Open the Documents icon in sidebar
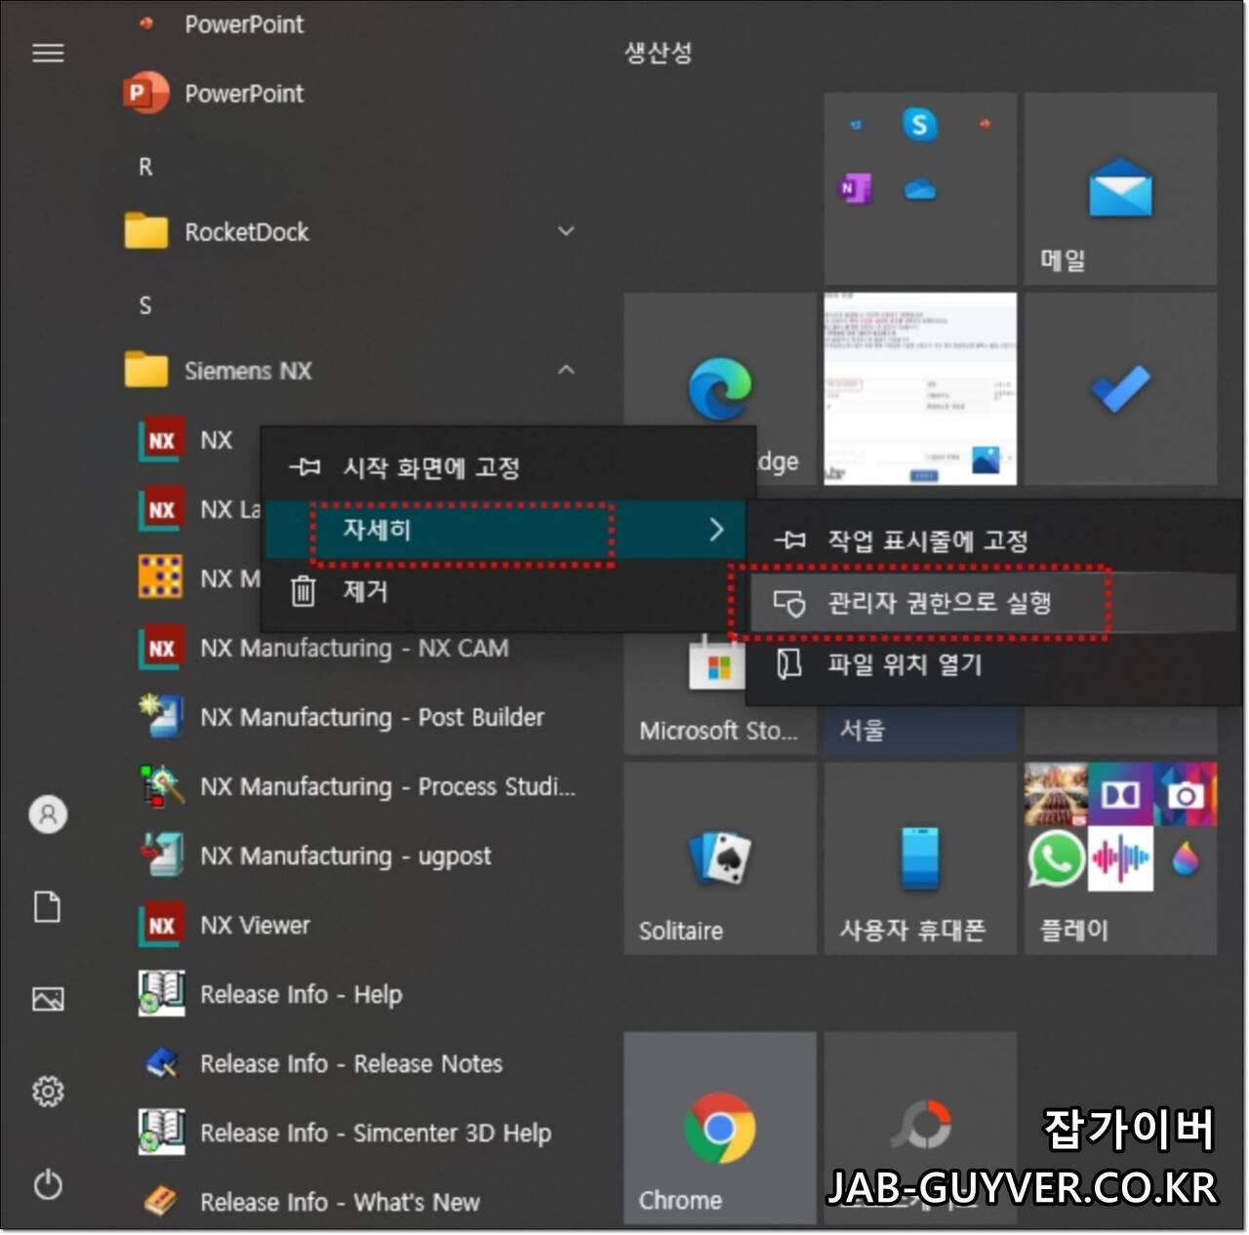 [48, 906]
